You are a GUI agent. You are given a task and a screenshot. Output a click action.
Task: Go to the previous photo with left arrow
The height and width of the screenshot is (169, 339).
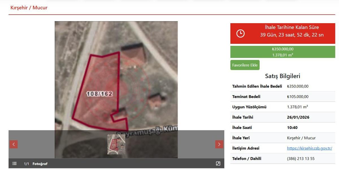pos(14,144)
